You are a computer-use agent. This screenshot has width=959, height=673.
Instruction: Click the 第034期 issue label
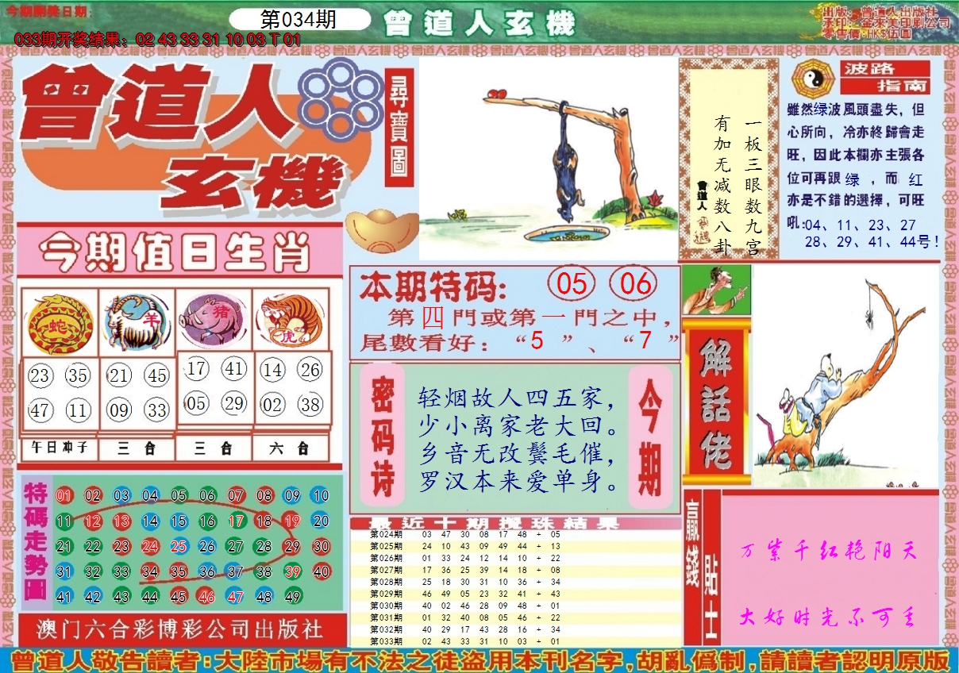(x=298, y=20)
